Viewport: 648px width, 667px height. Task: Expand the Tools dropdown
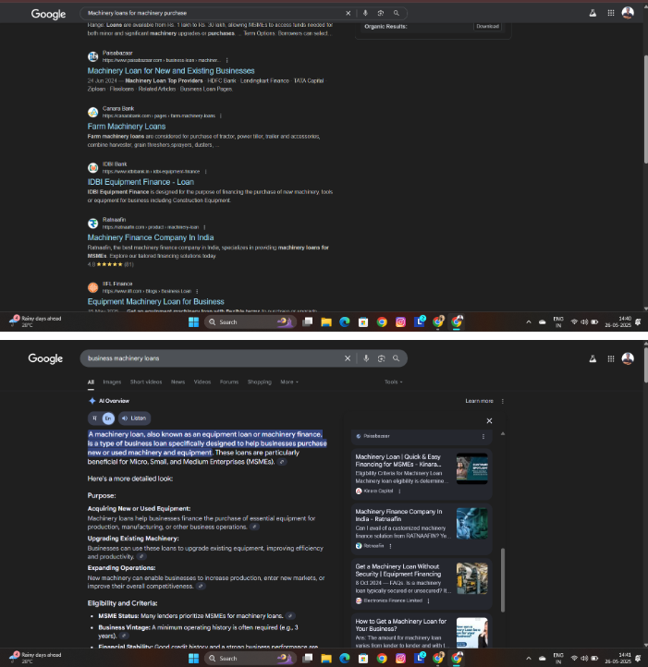394,382
